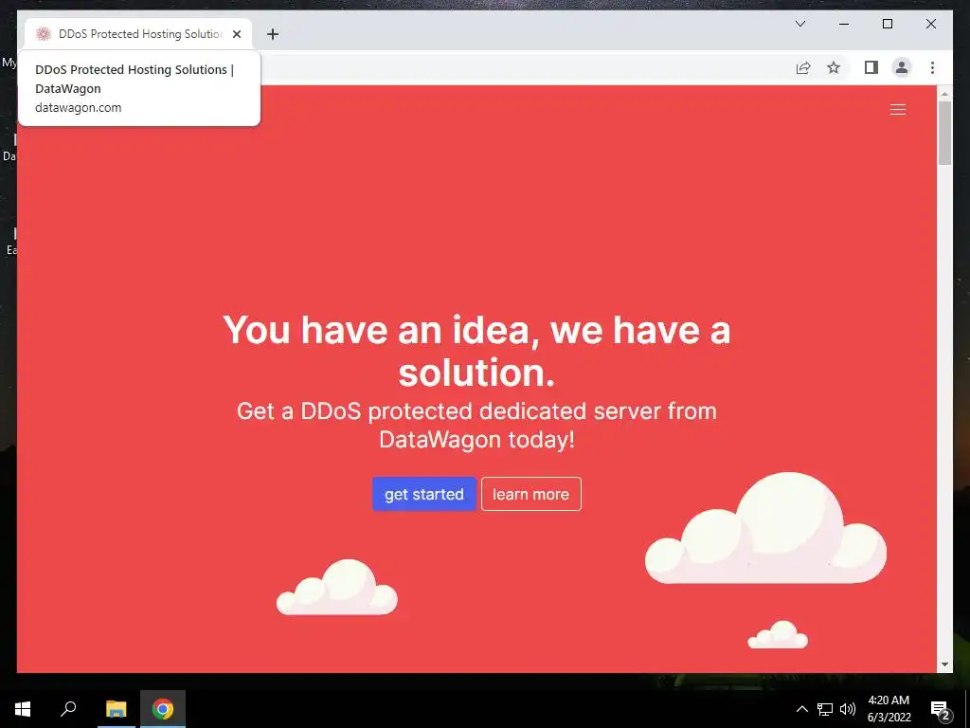Click the blue 'get started' button

coord(423,494)
